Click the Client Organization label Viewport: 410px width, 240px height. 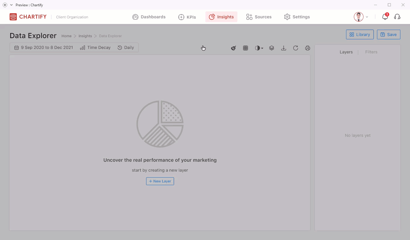point(72,17)
